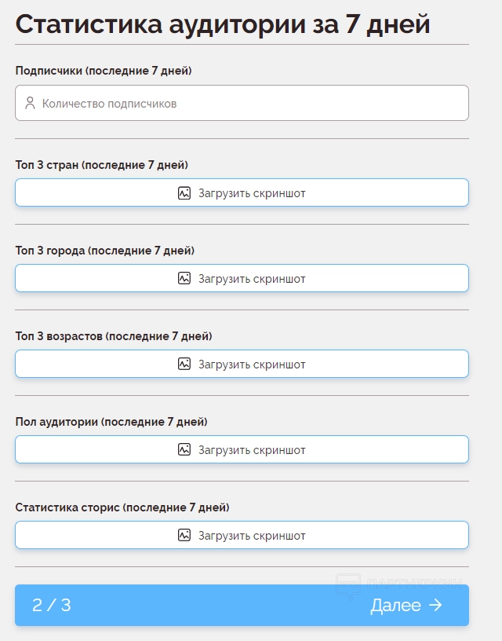Click the Статистика сторис label text
Viewport: 502px width, 641px height.
click(122, 507)
